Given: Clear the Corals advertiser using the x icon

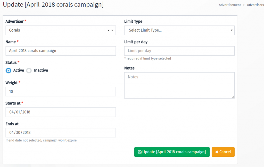Looking at the screenshot, I should click(x=108, y=30).
